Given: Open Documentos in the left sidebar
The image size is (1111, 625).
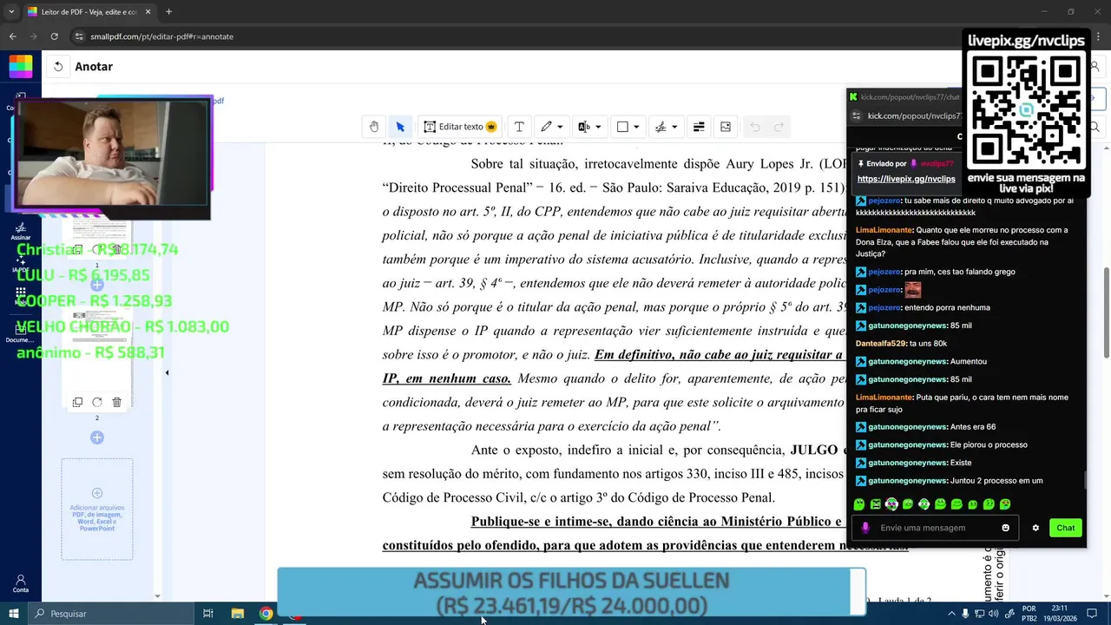Looking at the screenshot, I should coord(21,332).
